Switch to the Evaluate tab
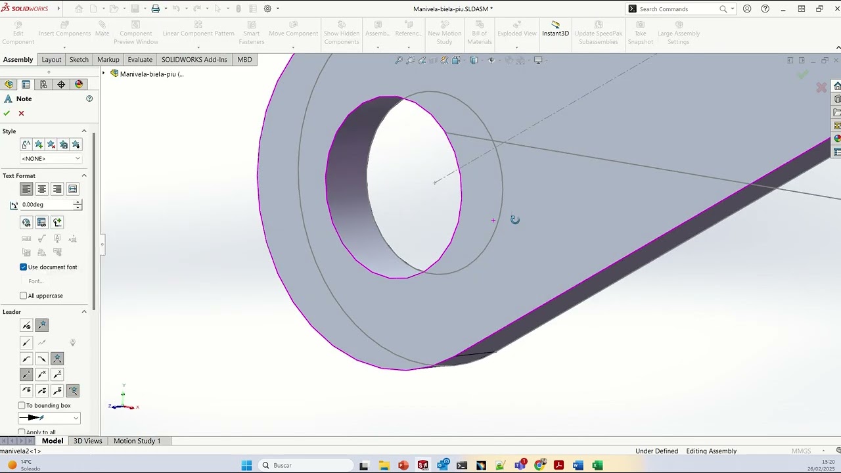Screen dimensions: 841x473 pyautogui.click(x=140, y=59)
